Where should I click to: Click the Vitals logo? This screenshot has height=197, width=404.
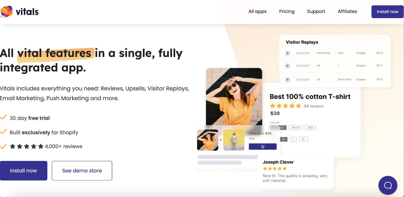tap(19, 12)
